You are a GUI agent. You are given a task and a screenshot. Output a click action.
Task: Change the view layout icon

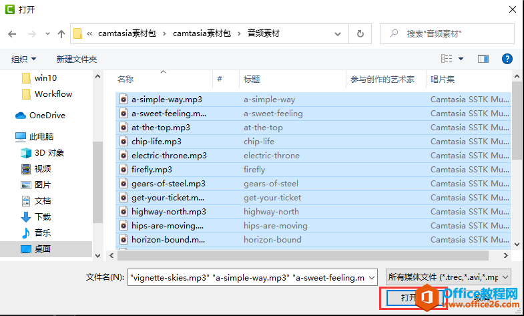pos(447,59)
